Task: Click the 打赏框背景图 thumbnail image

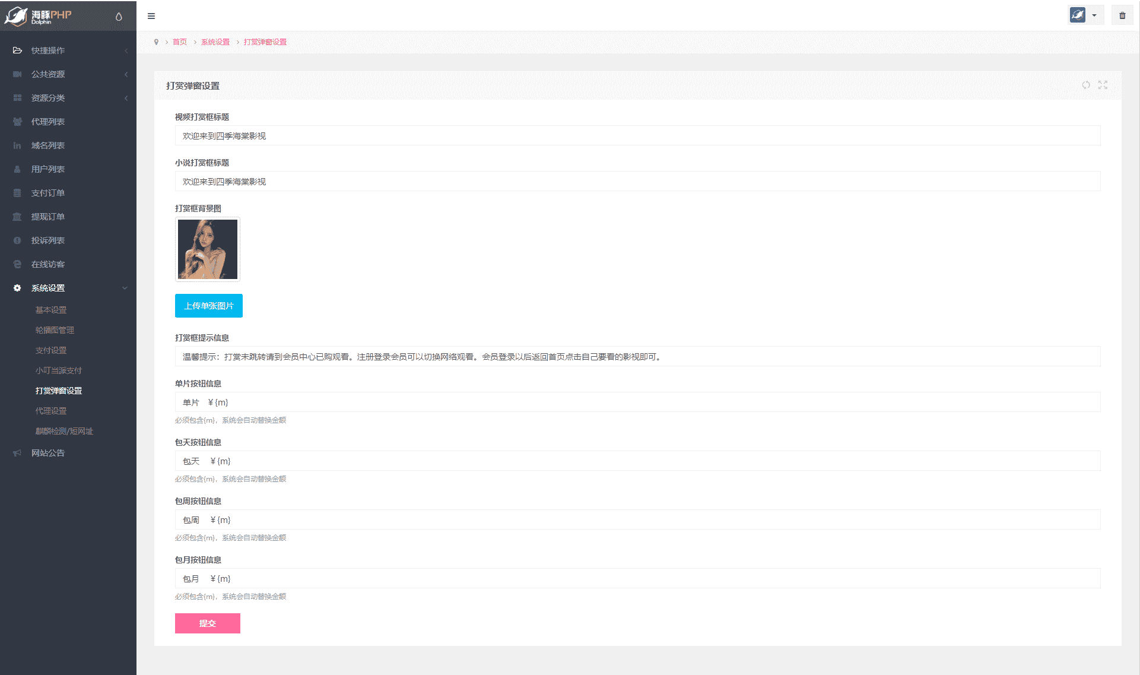Action: coord(208,249)
